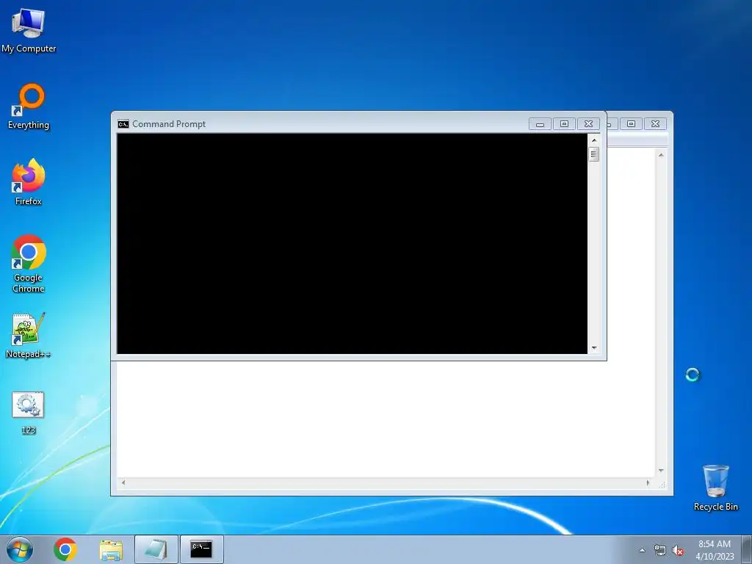
Task: Maximize the background window behind Command Prompt
Action: (x=631, y=124)
